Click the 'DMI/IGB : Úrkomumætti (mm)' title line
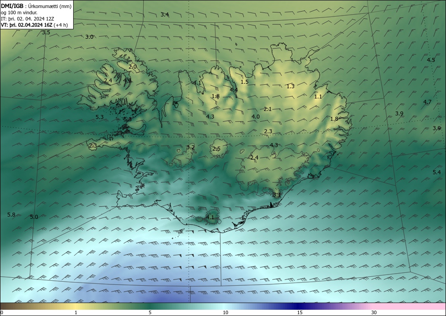 [36, 6]
